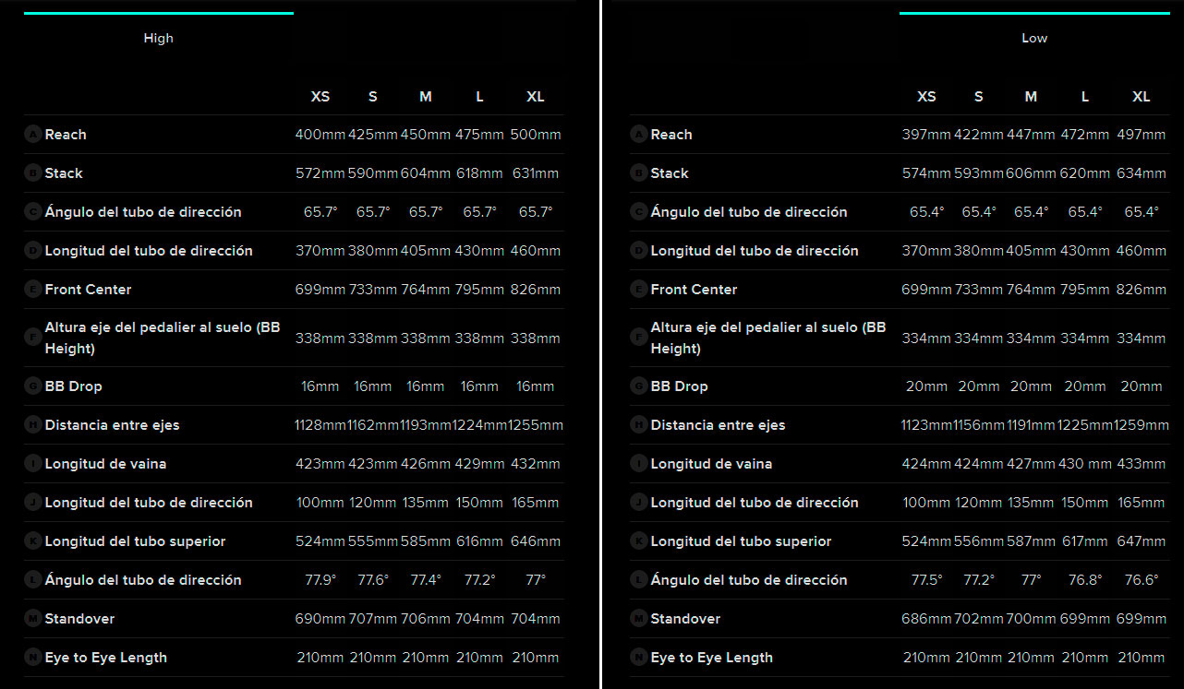Click the Reach row label in Low table
1184x689 pixels.
[x=671, y=135]
